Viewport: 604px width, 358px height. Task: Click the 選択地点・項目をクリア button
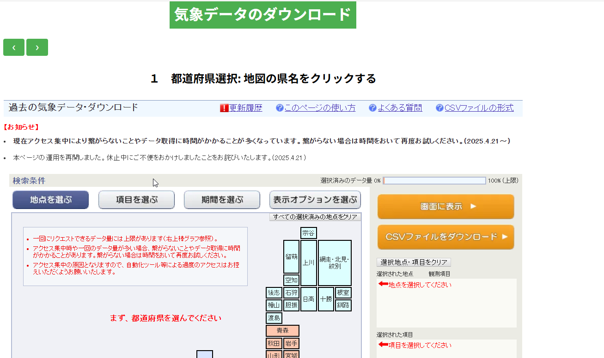(x=414, y=262)
